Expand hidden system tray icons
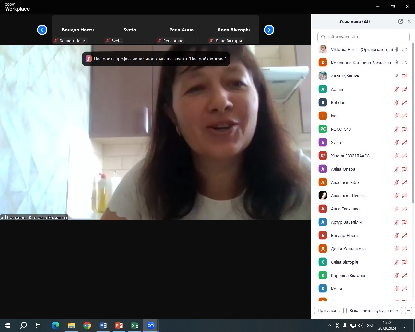 [330, 326]
